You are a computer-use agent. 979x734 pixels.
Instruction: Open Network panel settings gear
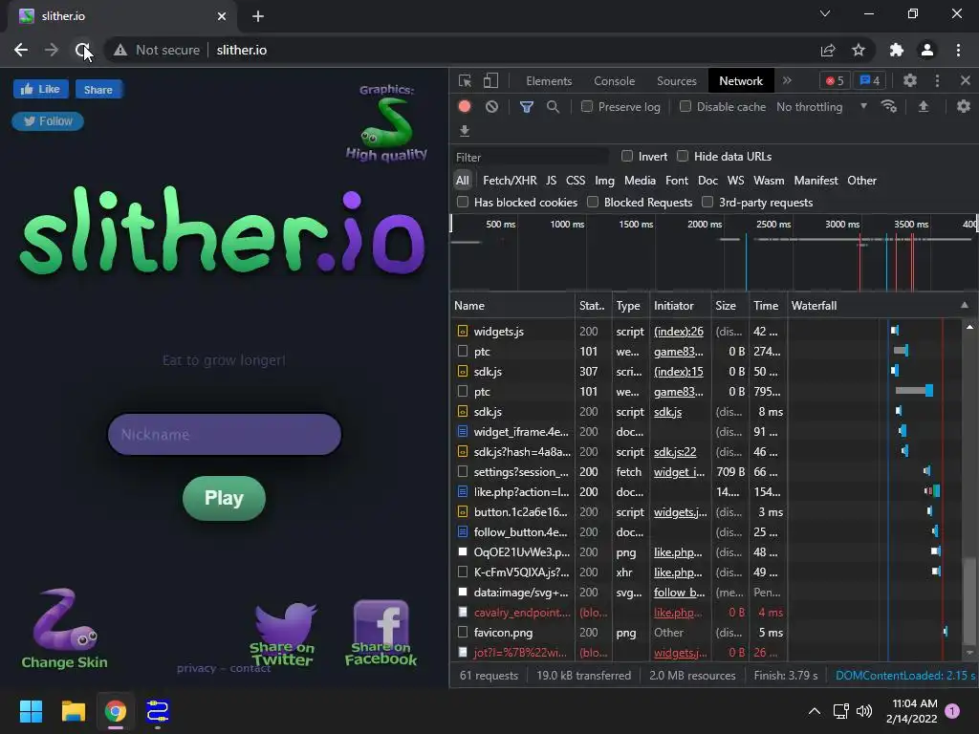964,107
